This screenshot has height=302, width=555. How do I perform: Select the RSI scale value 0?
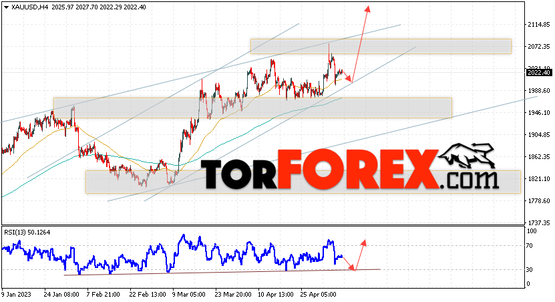[528, 284]
